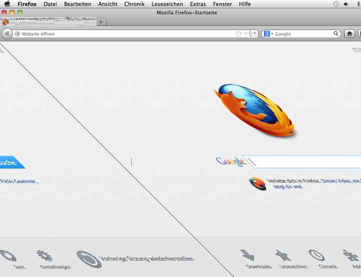
Task: Open a new tab with plus button
Action: click(x=101, y=22)
